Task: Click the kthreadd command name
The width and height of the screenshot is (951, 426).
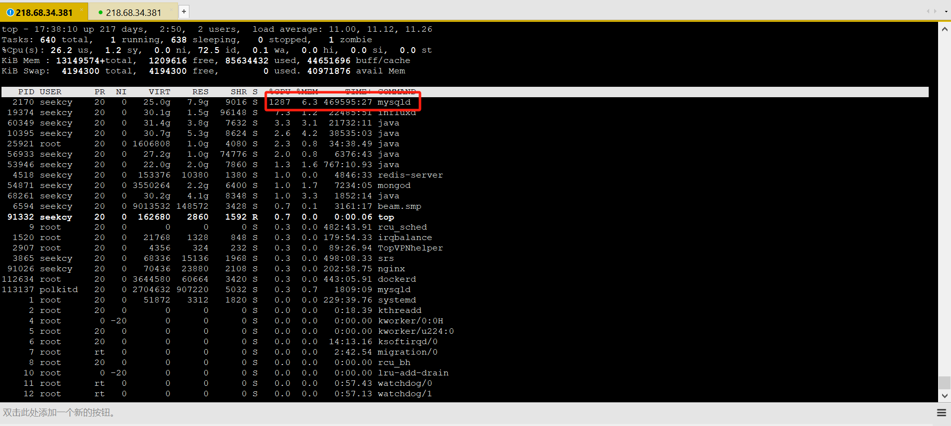Action: [400, 310]
